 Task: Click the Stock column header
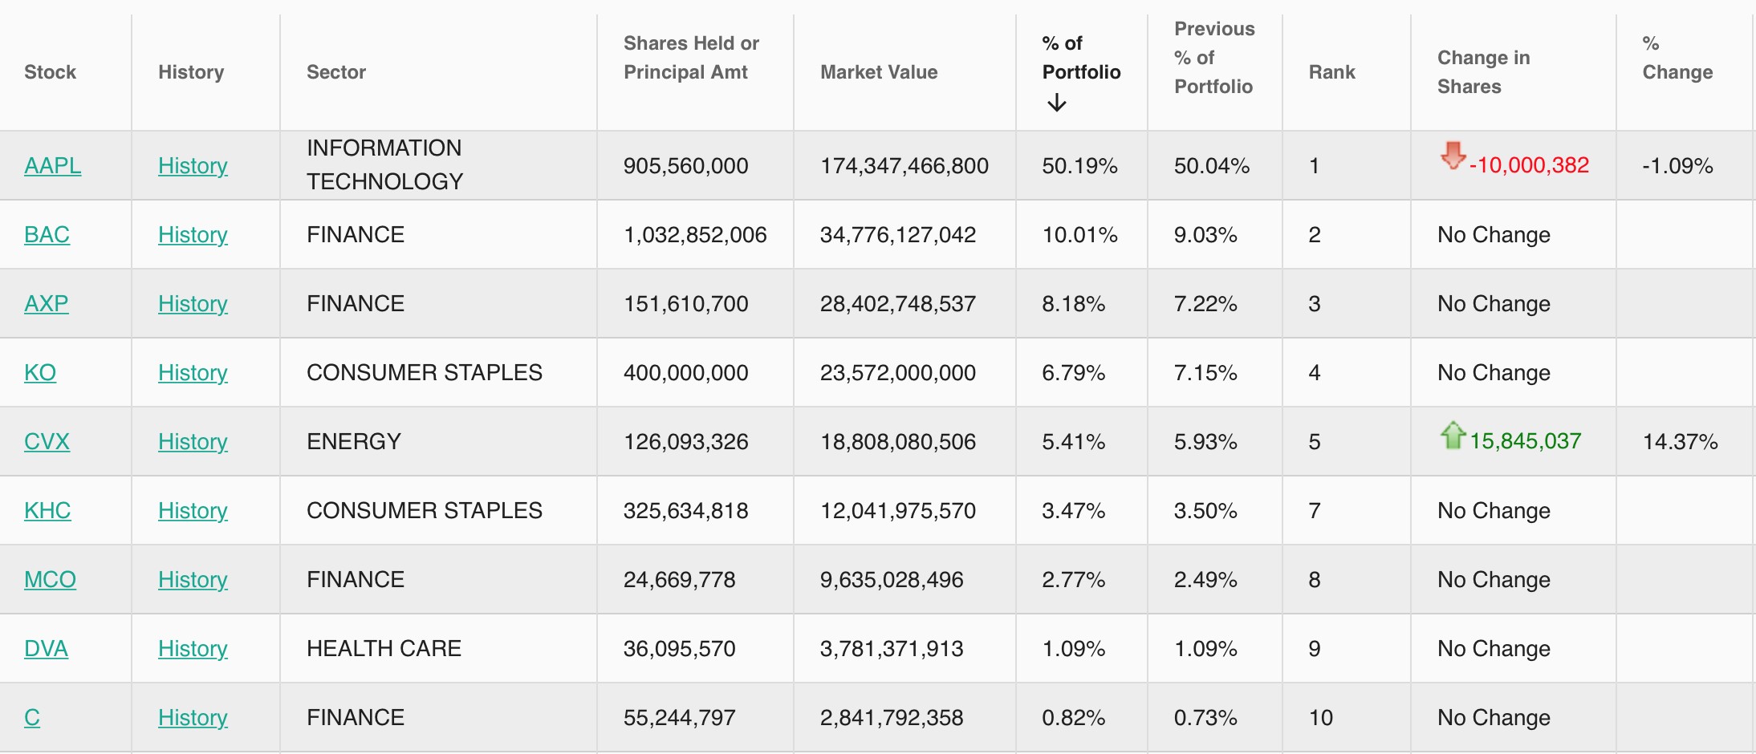click(50, 72)
